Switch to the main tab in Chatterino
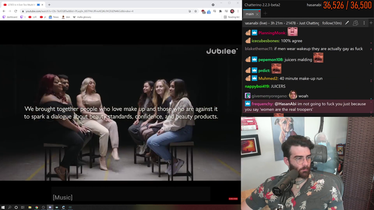Screen dimensions: 374x210 coord(250,14)
